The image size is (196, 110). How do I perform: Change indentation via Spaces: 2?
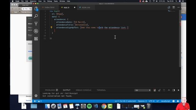[x=142, y=101]
